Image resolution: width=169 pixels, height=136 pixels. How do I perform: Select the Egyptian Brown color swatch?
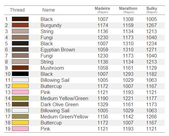coord(20,49)
